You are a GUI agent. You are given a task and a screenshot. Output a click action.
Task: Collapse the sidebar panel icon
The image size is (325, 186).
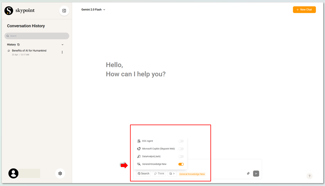pos(64,11)
